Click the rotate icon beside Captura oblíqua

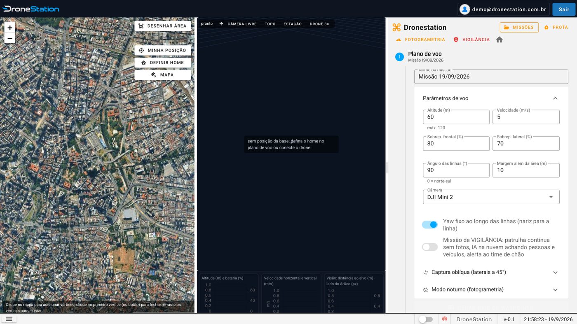click(426, 273)
